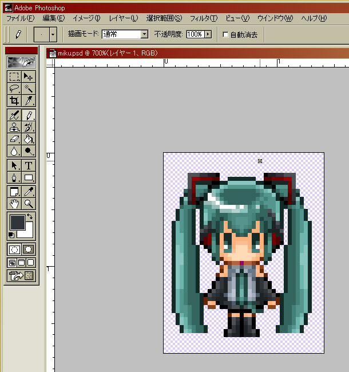
Task: Open the レイヤー(L) menu
Action: 123,18
